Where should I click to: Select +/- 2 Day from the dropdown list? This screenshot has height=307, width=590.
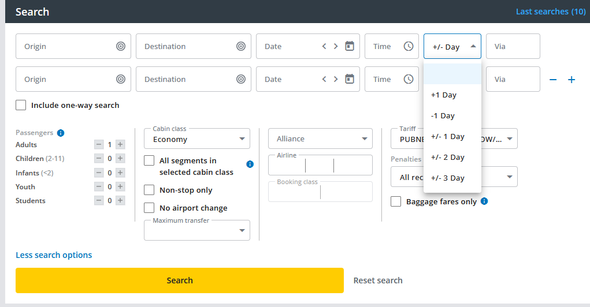pos(448,157)
